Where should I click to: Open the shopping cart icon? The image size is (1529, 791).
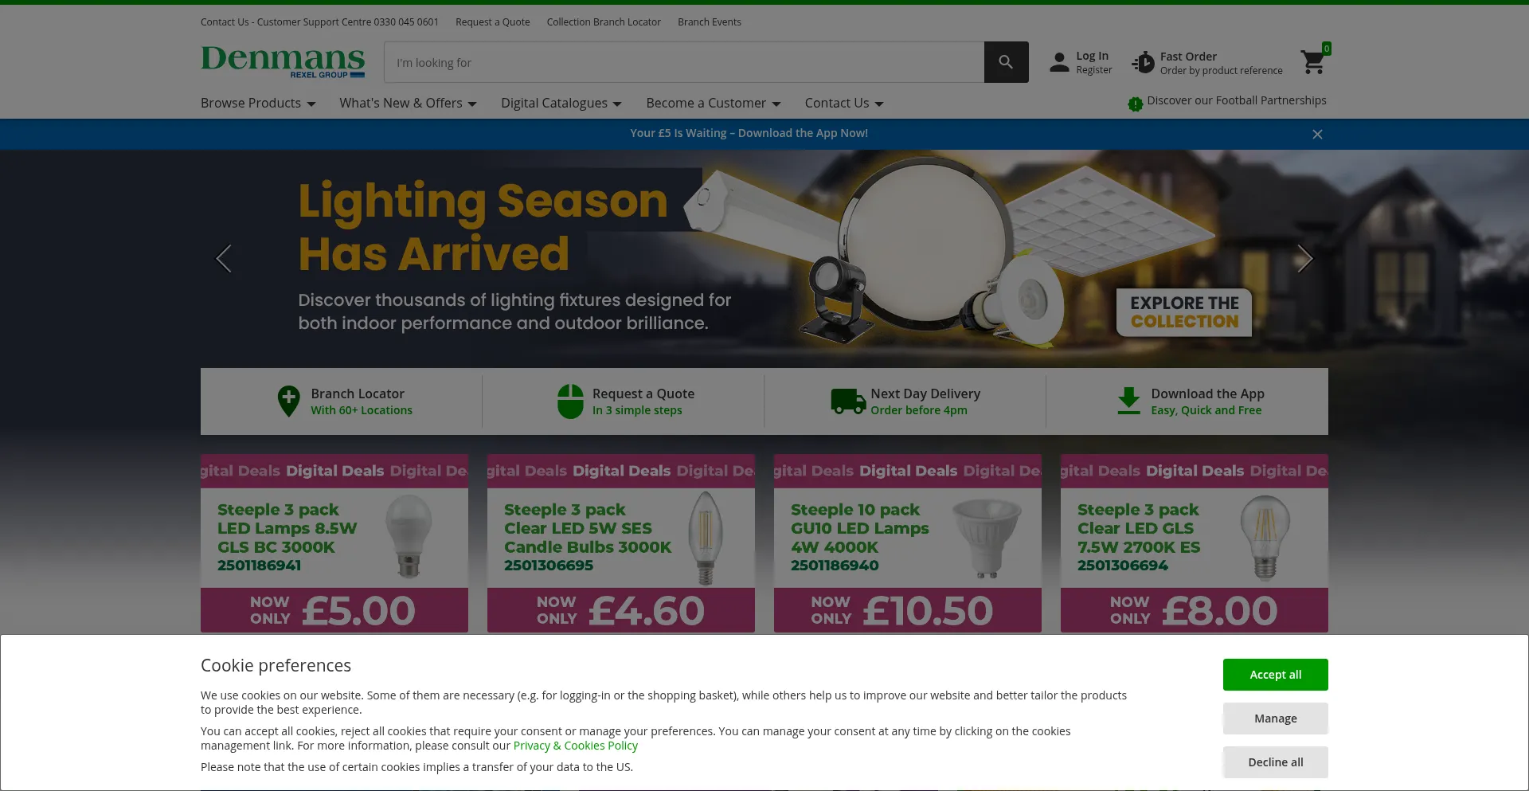[x=1312, y=61]
